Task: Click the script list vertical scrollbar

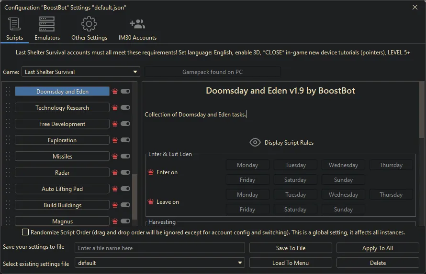Action: point(135,197)
